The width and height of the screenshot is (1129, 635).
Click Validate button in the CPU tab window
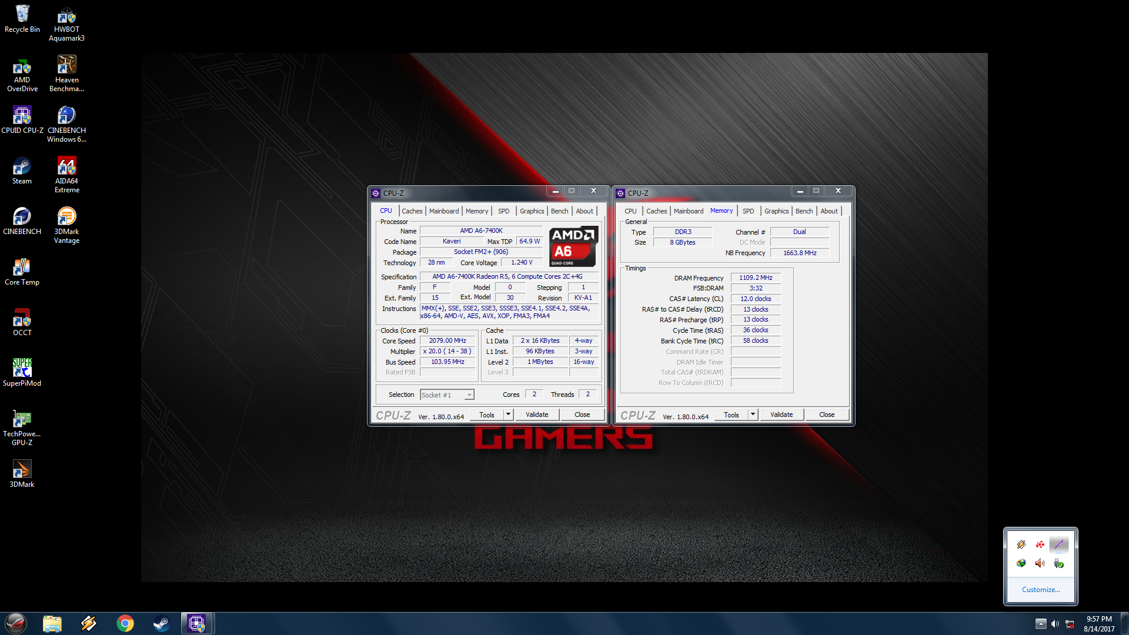coord(537,415)
